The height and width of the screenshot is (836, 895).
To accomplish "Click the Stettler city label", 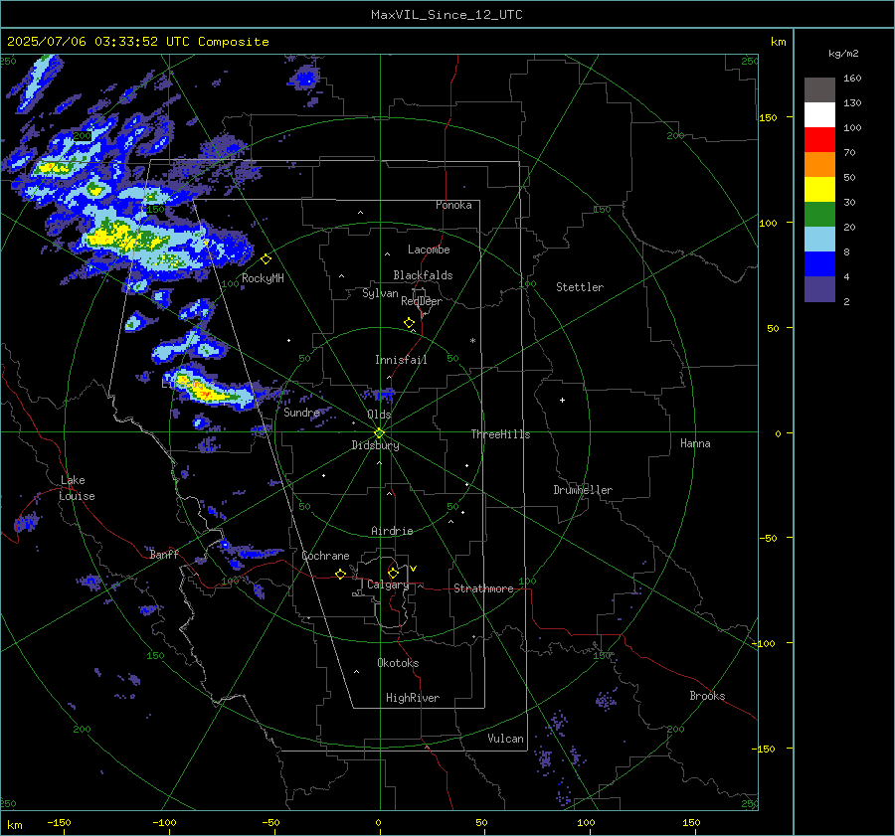I will (580, 287).
